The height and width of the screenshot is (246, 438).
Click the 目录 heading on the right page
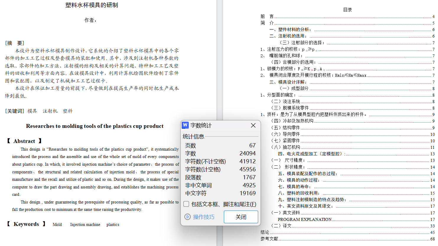[347, 10]
